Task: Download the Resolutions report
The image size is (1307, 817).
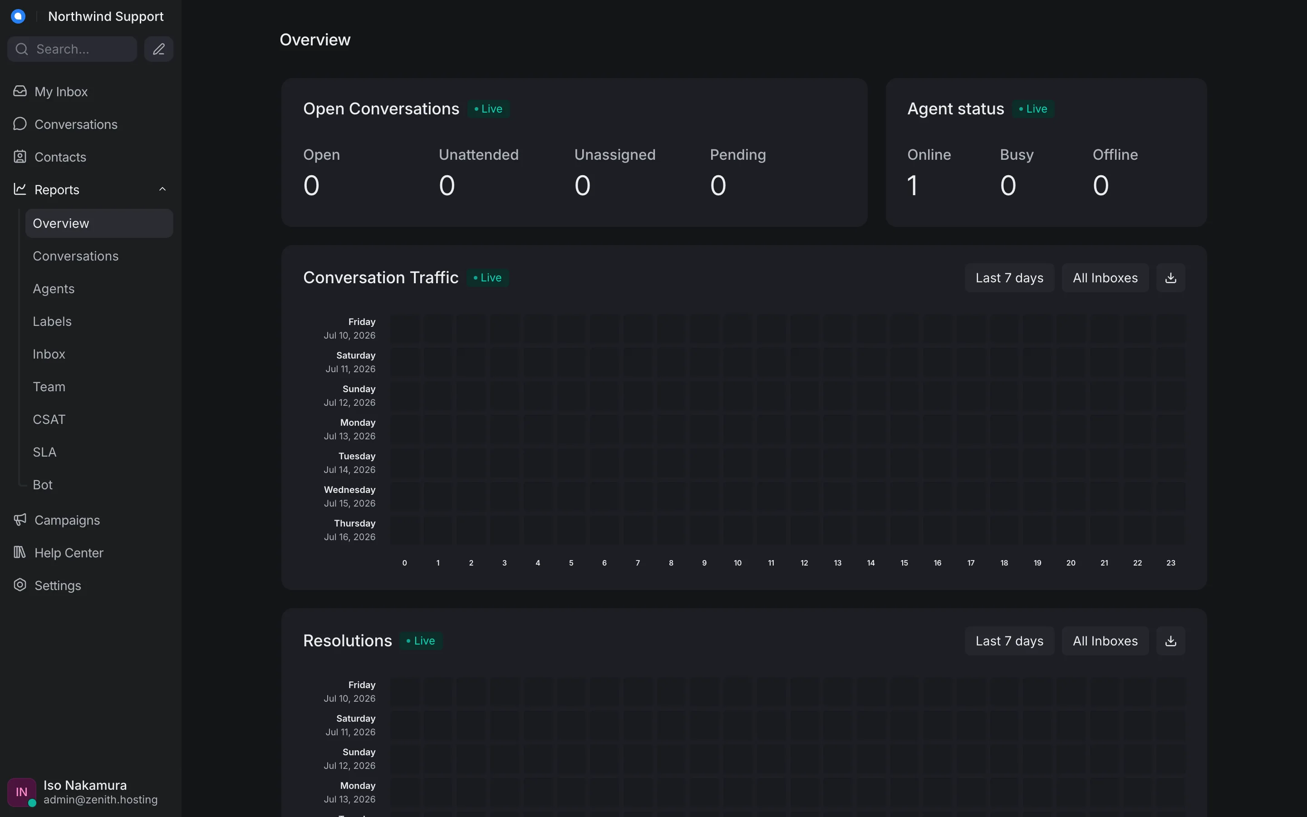Action: tap(1170, 641)
